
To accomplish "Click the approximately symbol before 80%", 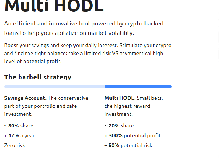I will 5,125.
